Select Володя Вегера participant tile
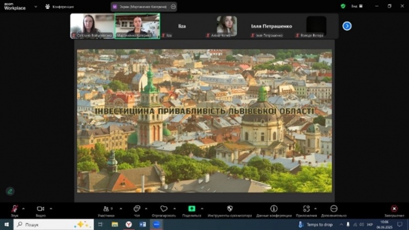This screenshot has width=409, height=230. coord(316,26)
